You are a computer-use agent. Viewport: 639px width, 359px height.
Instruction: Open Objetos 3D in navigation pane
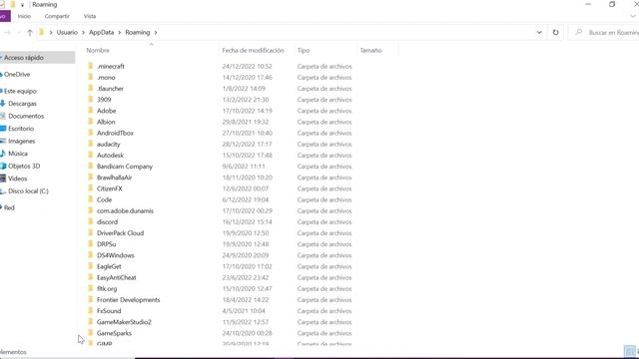[24, 167]
